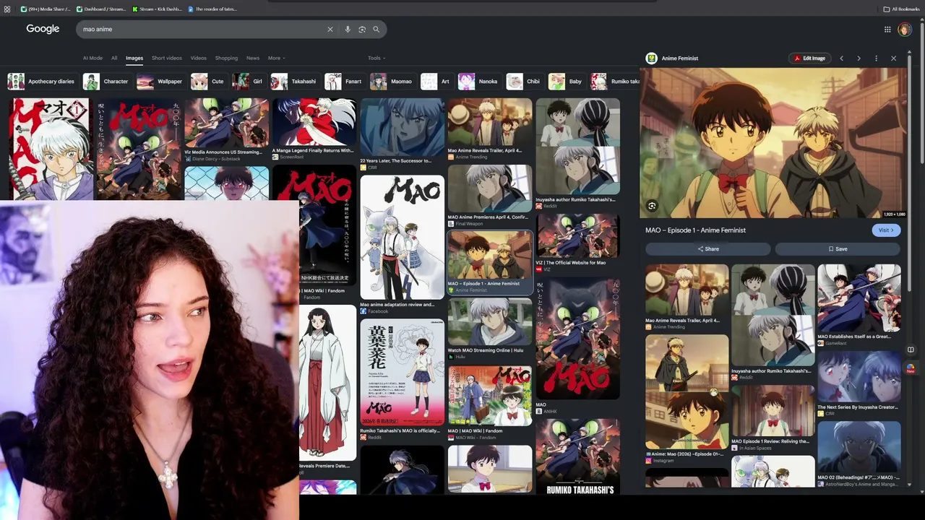
Task: Filter by the Takahashi chip
Action: (x=294, y=82)
